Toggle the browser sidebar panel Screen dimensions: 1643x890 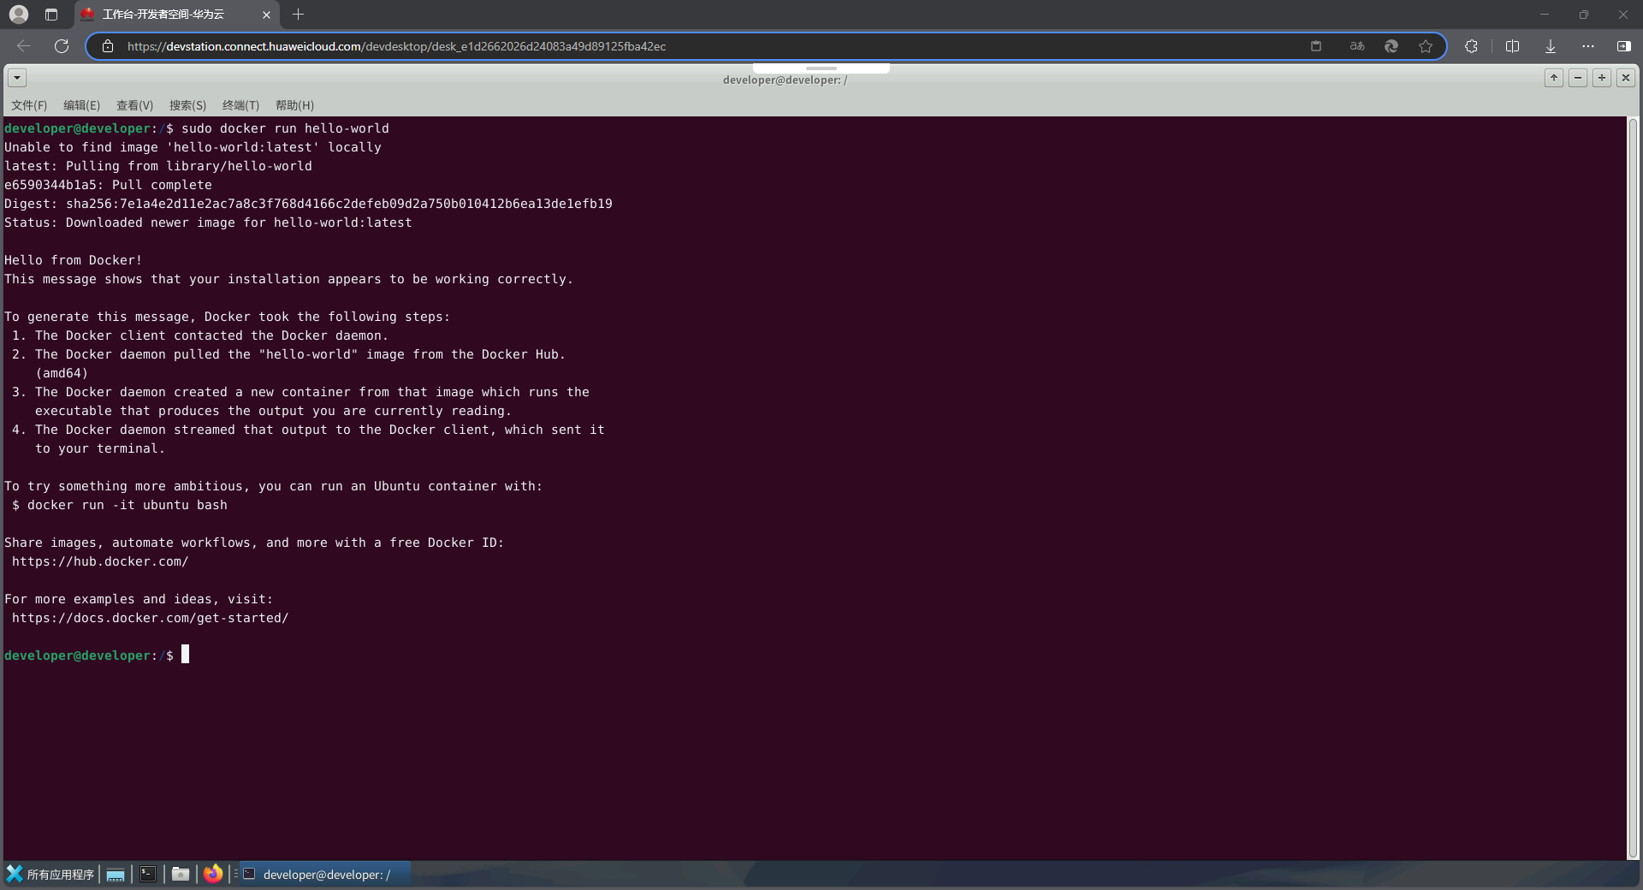[x=1623, y=46]
